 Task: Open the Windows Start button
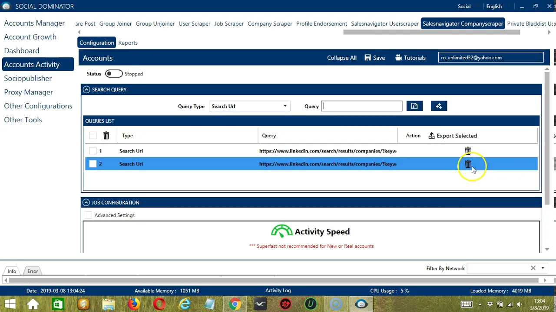coord(10,304)
